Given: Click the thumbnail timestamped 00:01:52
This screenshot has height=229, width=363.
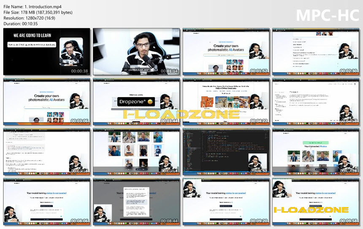Looking at the screenshot, I should (x=226, y=52).
